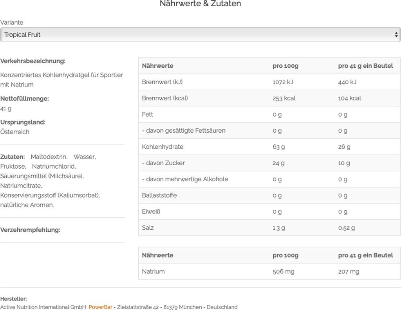Select the Verkehrsbezeichnung label
Image resolution: width=401 pixels, height=310 pixels.
(x=33, y=61)
